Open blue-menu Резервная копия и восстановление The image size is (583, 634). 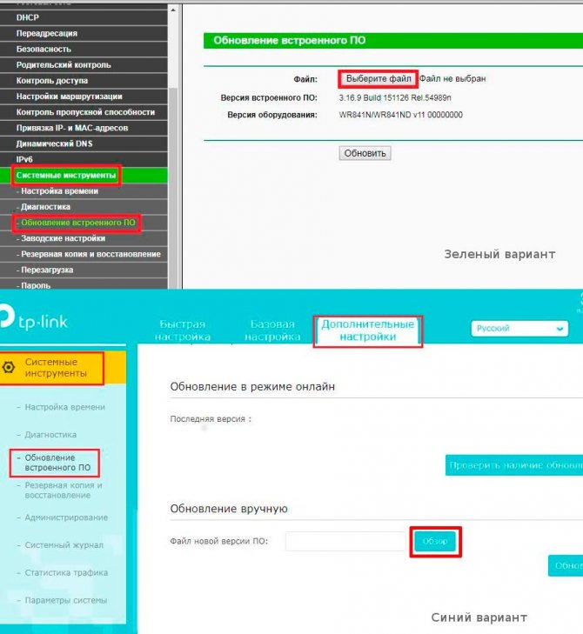[x=64, y=490]
